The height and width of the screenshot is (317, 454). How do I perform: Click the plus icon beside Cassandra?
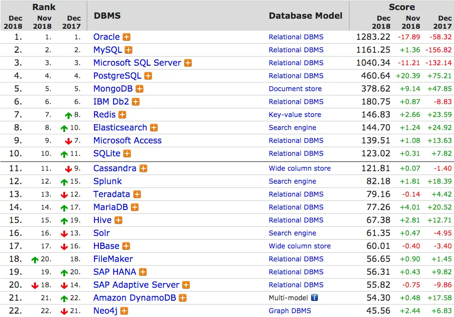[x=143, y=168]
